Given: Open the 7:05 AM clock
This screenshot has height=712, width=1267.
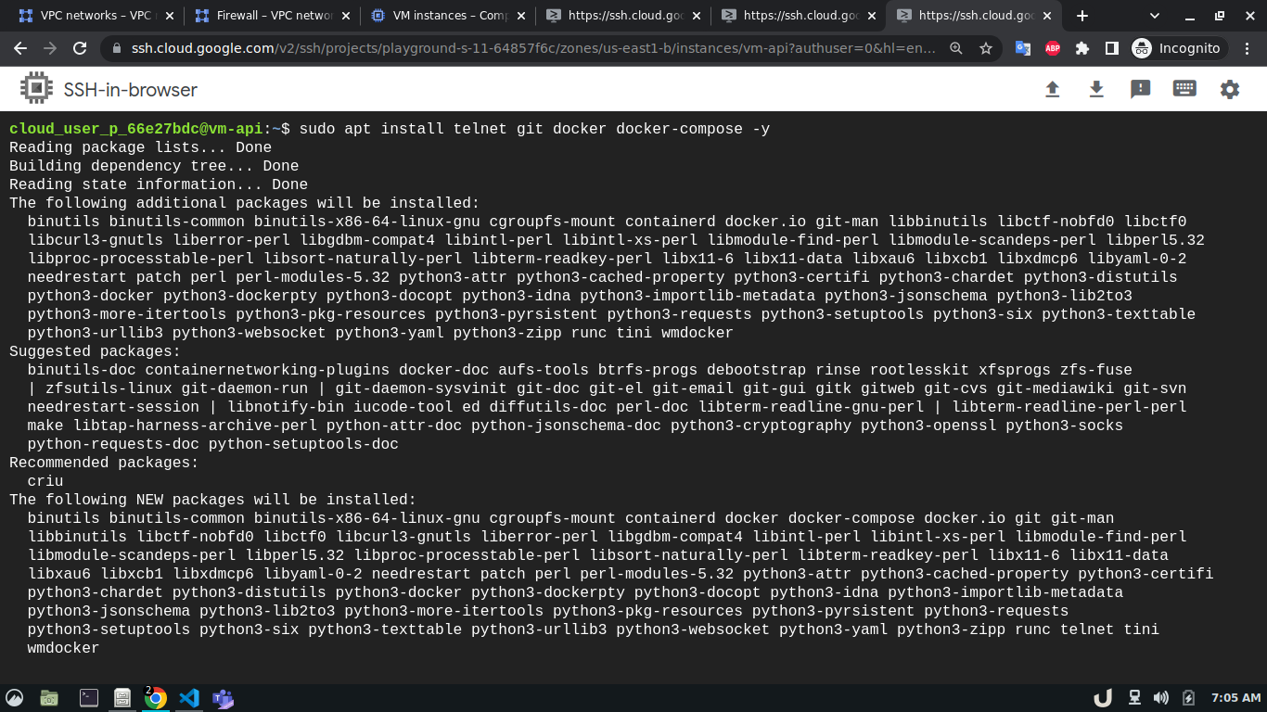Looking at the screenshot, I should pyautogui.click(x=1235, y=698).
